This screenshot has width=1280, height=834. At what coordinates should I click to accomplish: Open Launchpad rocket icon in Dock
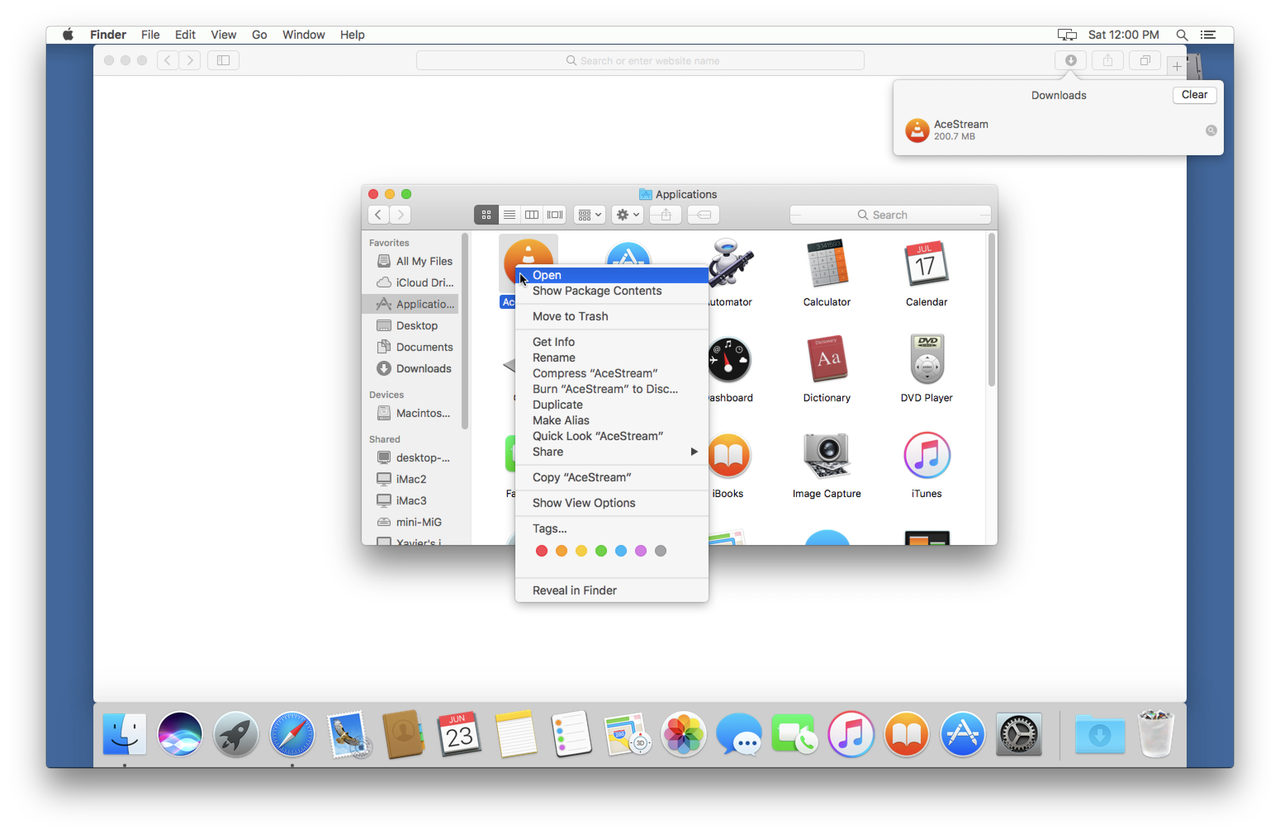tap(236, 734)
